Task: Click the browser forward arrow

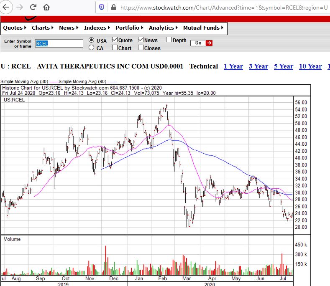Action: coord(20,8)
